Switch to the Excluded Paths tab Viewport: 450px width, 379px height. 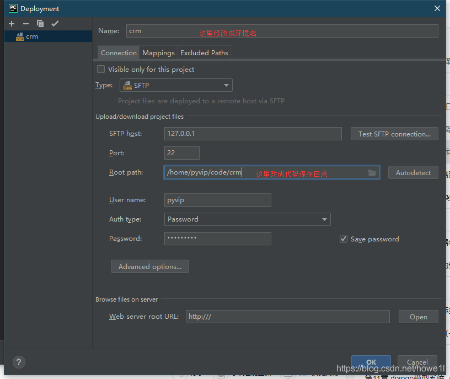pos(204,53)
